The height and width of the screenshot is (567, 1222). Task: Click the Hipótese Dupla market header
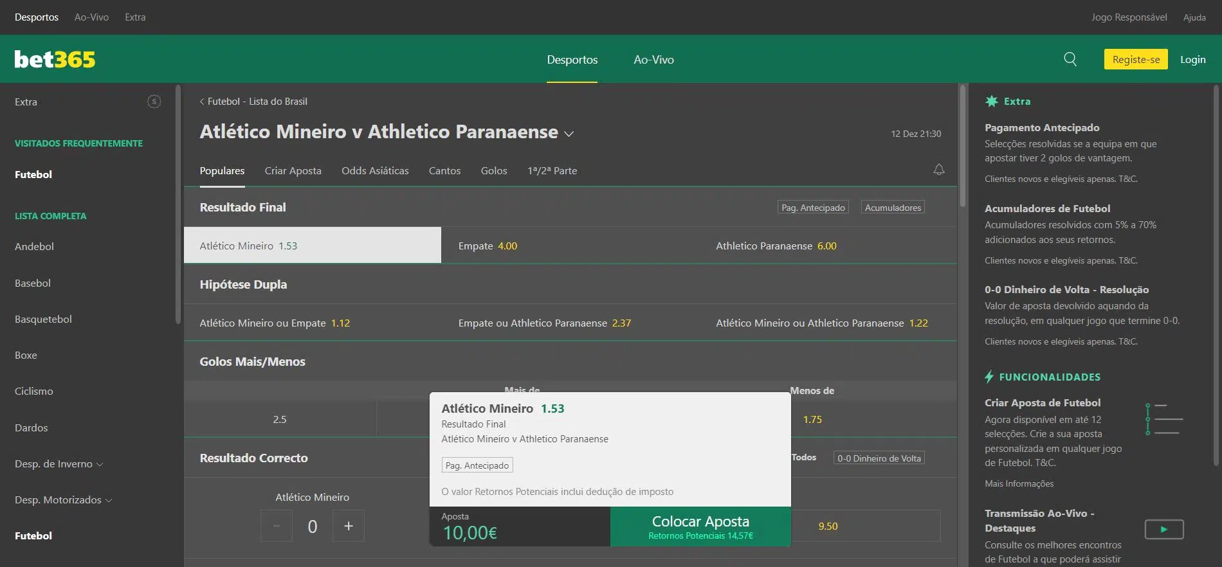click(243, 284)
